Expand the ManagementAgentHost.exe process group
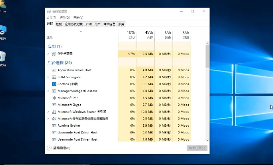 (x=48, y=91)
